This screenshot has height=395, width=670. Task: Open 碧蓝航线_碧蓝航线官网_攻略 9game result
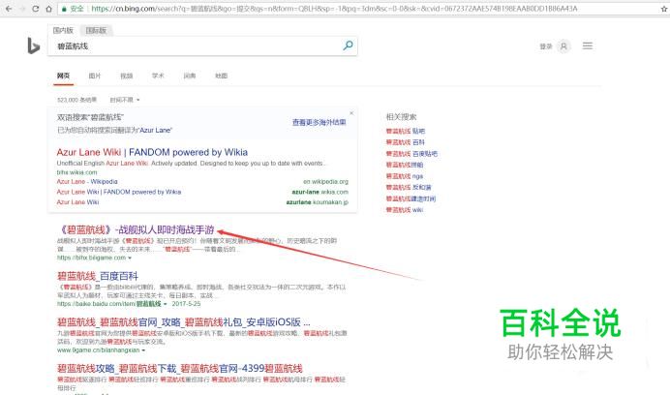point(183,321)
